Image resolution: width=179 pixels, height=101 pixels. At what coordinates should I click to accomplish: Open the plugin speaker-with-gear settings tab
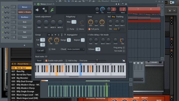44,10
